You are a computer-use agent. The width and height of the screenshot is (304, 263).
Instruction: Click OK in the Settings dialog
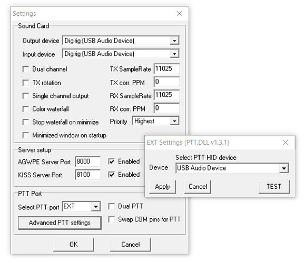click(73, 245)
